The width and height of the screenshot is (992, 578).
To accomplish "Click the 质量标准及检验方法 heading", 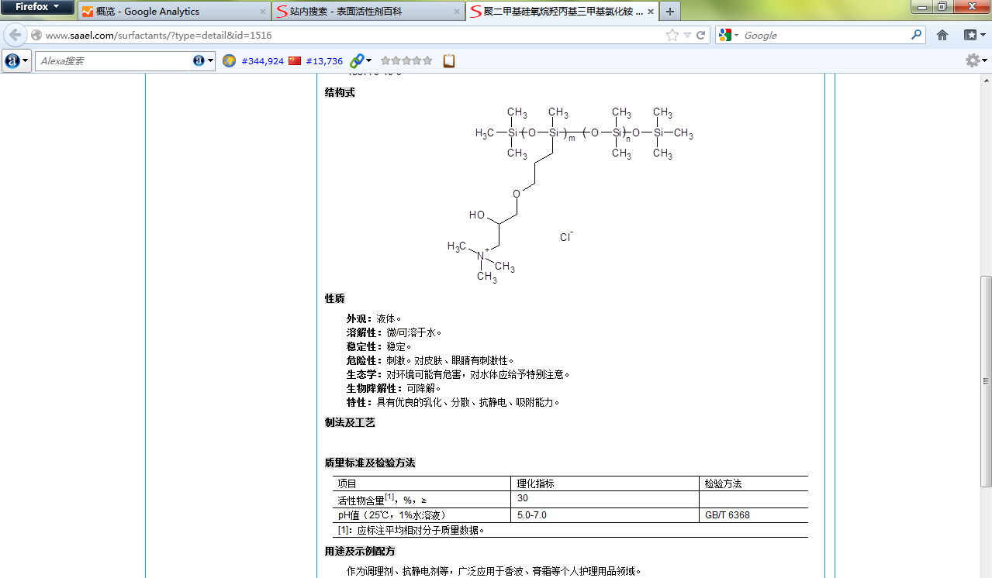I will click(370, 463).
